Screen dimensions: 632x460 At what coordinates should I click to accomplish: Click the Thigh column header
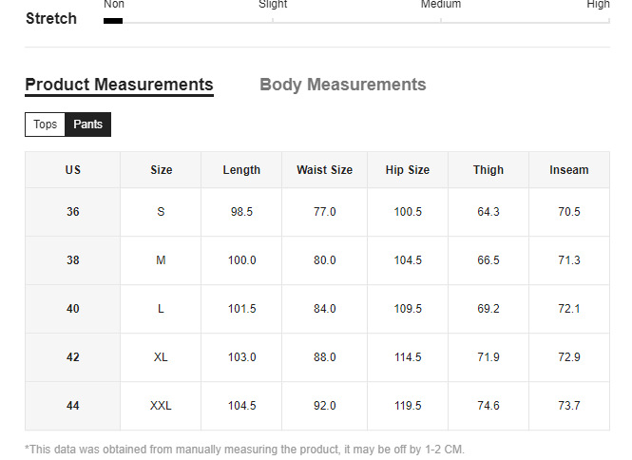coord(488,170)
